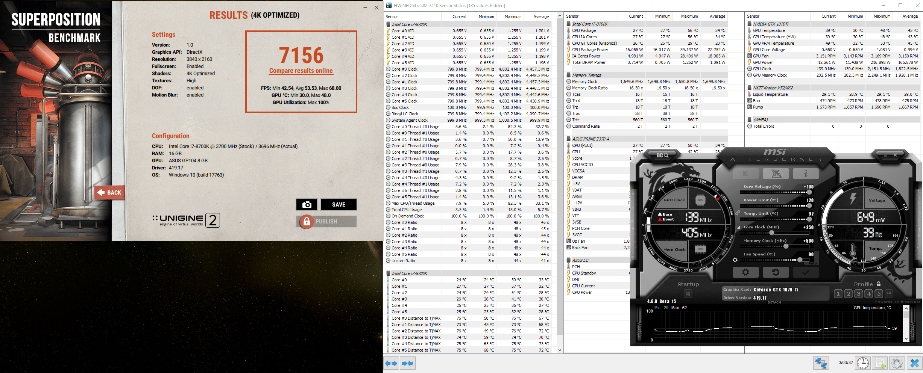923x373 pixels.
Task: Adjust the Temp. Limit slider
Action: (x=776, y=219)
